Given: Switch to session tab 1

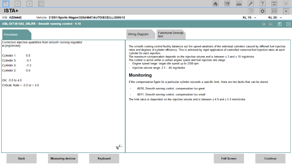Looking at the screenshot, I should [6, 4].
